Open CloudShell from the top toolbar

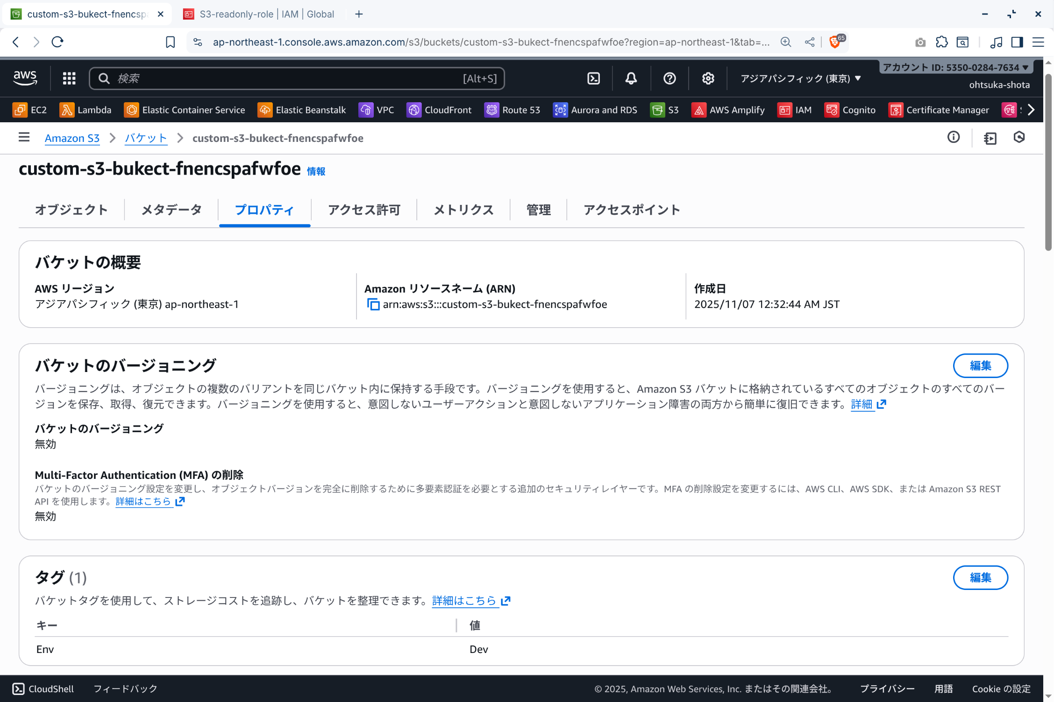click(x=593, y=78)
